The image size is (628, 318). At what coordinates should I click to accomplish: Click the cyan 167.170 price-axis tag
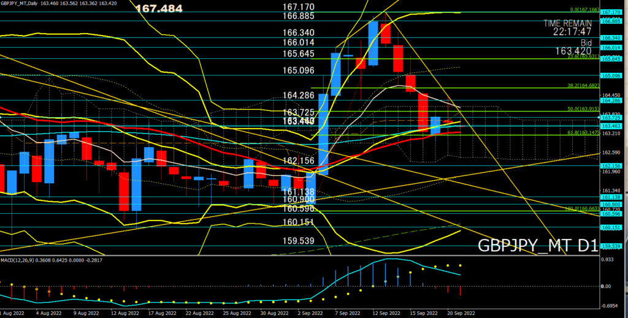[611, 12]
